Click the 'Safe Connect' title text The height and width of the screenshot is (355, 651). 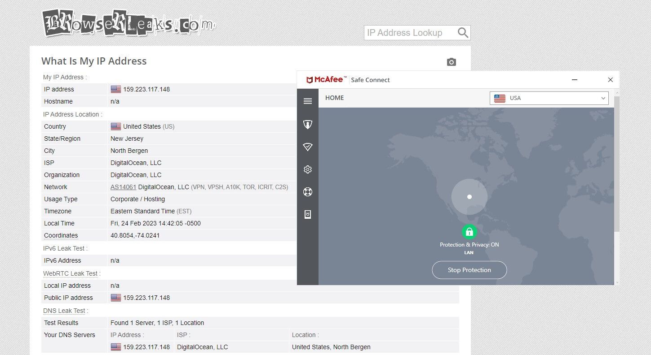(x=371, y=80)
